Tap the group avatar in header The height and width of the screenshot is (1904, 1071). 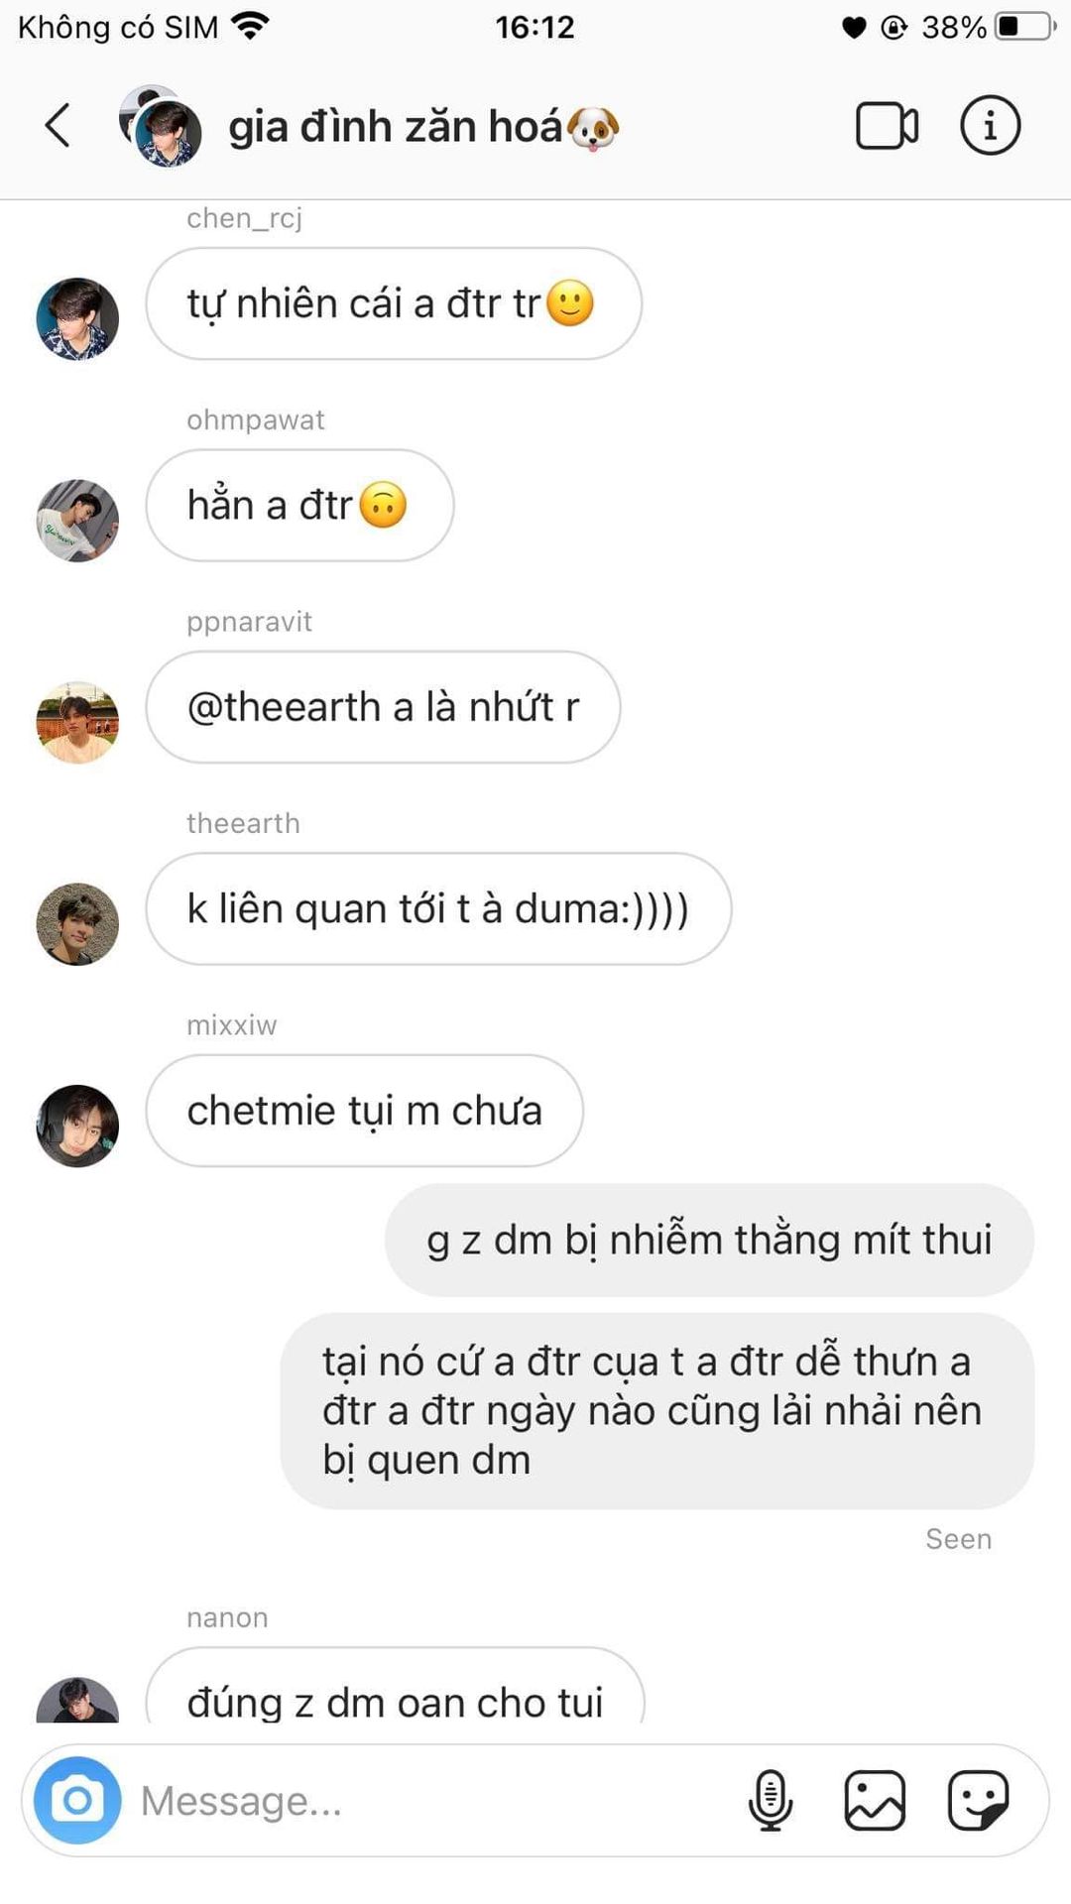161,126
